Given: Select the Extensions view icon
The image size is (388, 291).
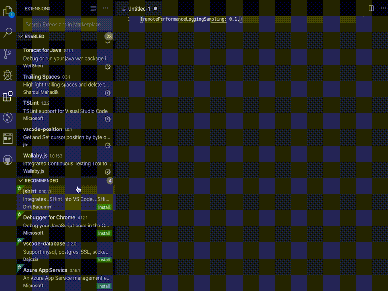Looking at the screenshot, I should [8, 96].
